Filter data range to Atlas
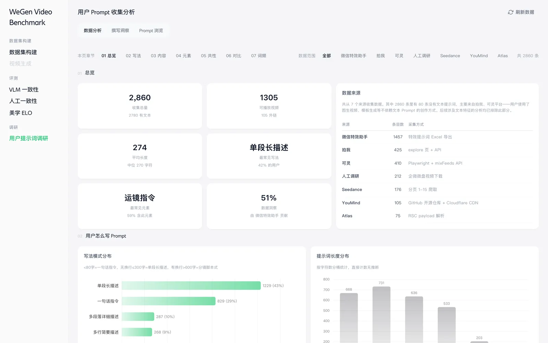The width and height of the screenshot is (548, 343). point(502,56)
